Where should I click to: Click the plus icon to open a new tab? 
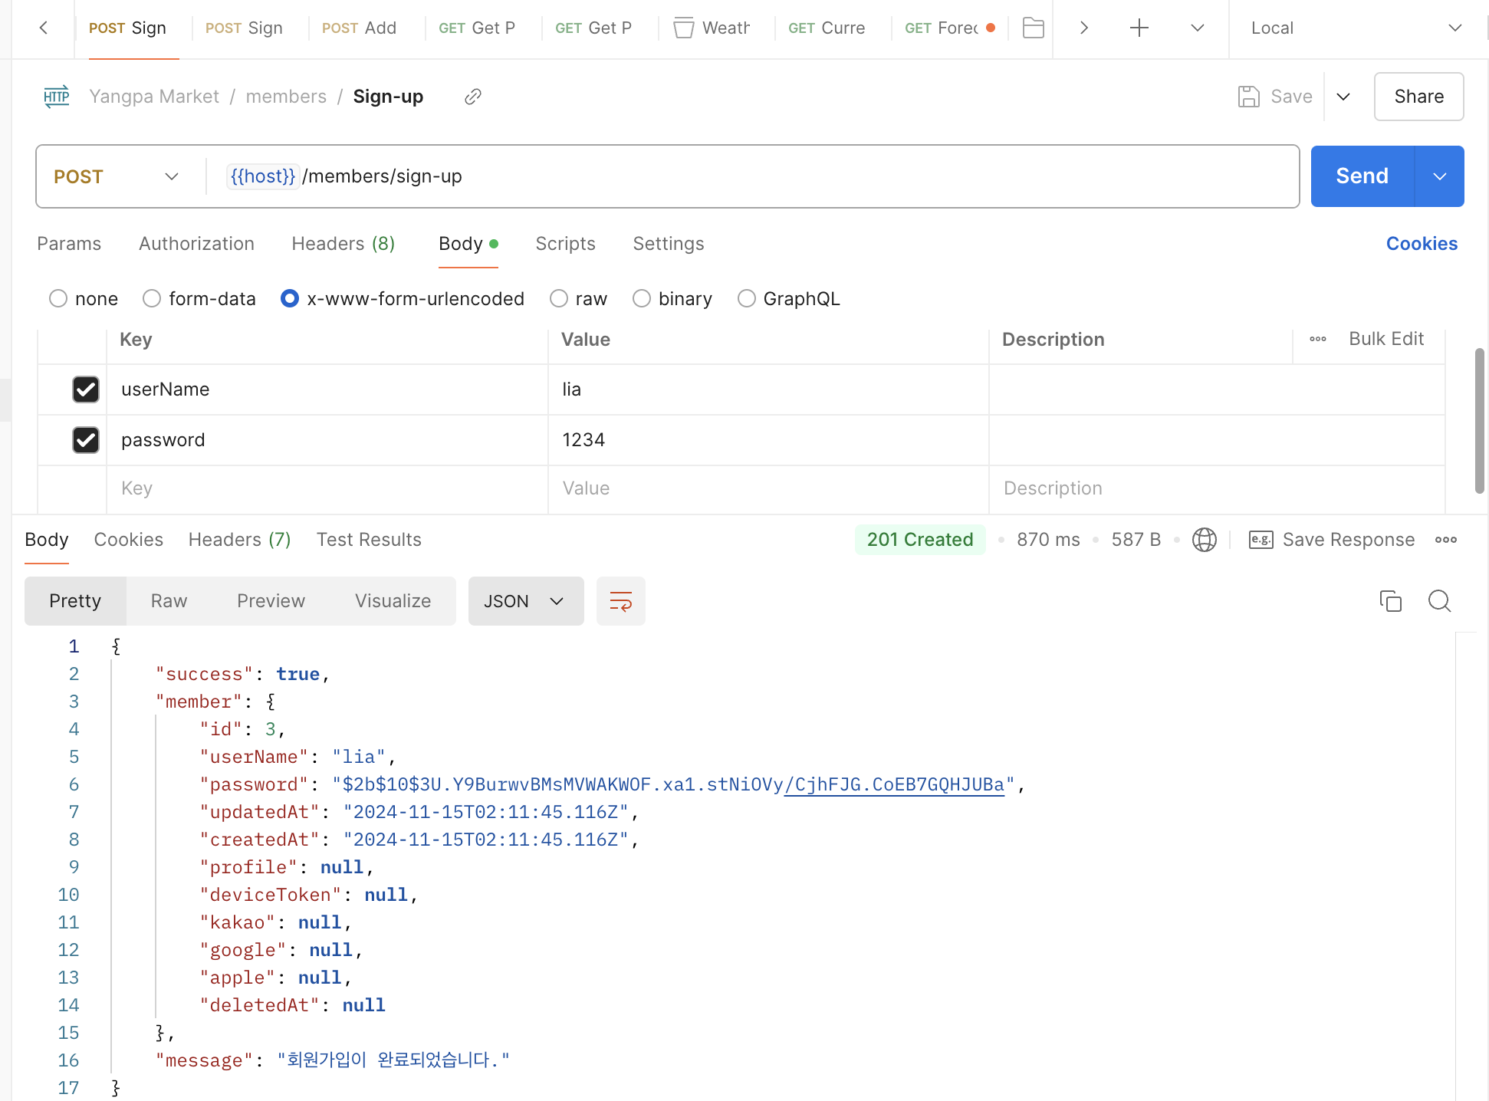(1139, 28)
